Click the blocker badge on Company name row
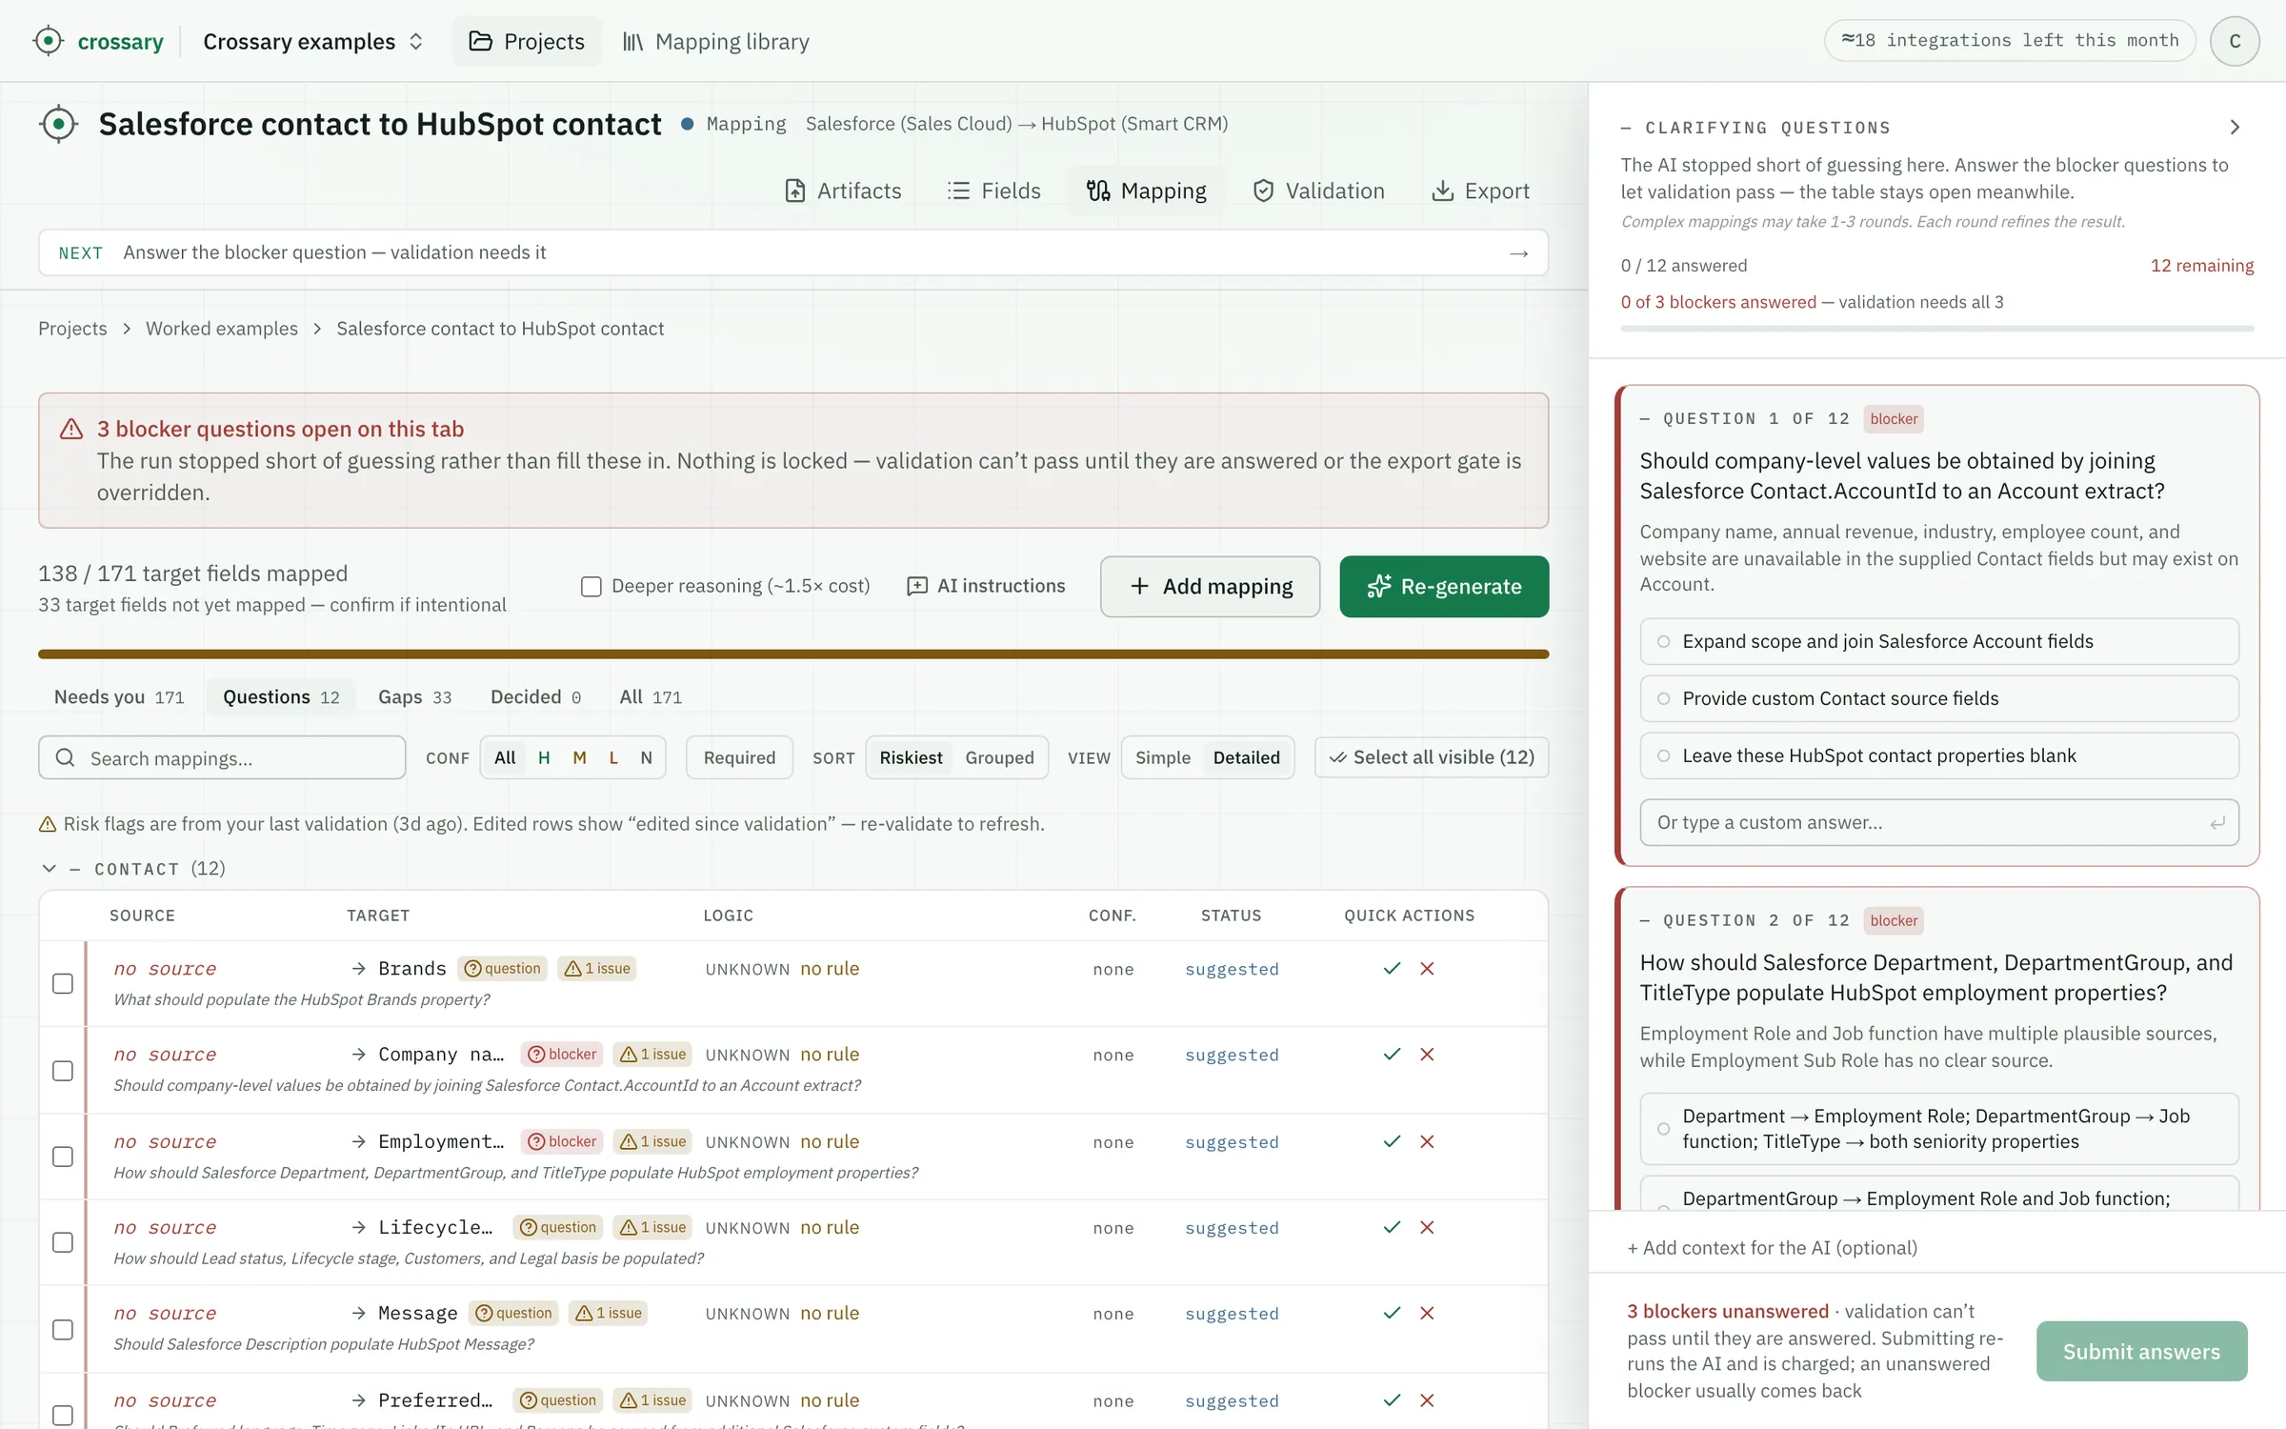2286x1429 pixels. tap(562, 1054)
